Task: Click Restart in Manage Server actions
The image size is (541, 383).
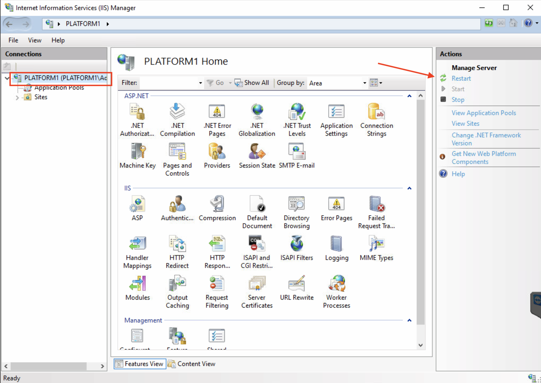Action: point(461,79)
